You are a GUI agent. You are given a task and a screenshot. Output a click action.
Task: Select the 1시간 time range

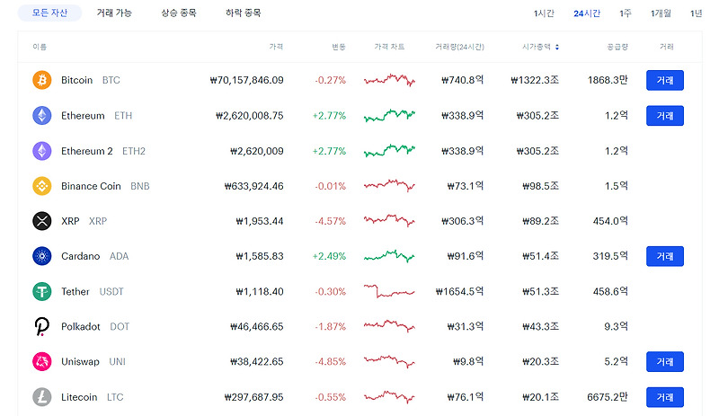pos(544,13)
